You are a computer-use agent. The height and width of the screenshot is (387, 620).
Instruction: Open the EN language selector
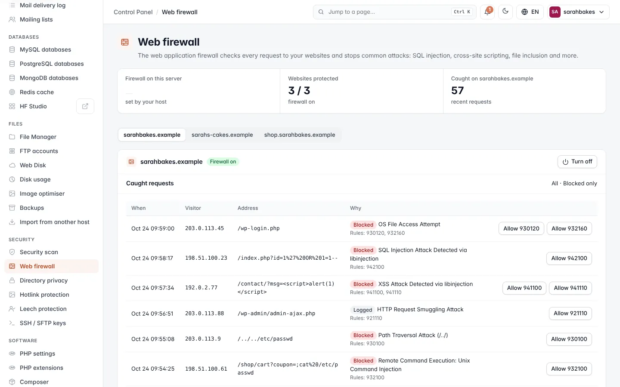point(530,12)
